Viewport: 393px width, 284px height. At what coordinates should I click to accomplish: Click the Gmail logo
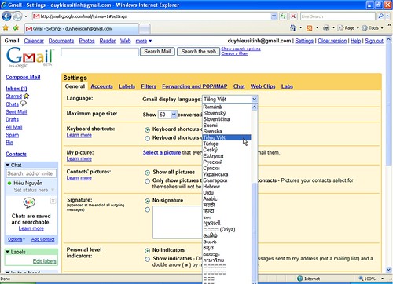29,57
